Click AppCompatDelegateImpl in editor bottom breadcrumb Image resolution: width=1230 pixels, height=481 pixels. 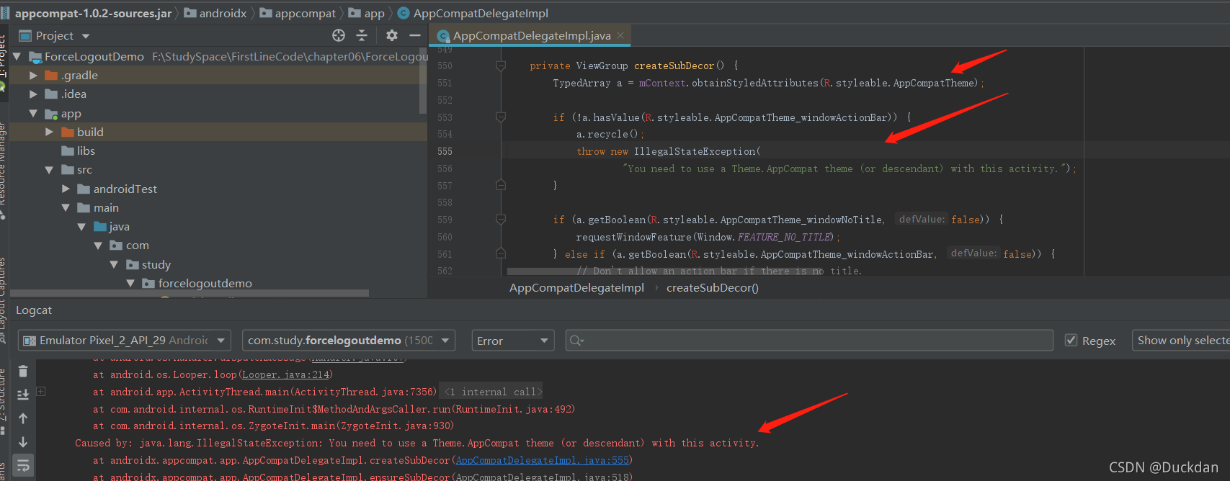coord(576,288)
